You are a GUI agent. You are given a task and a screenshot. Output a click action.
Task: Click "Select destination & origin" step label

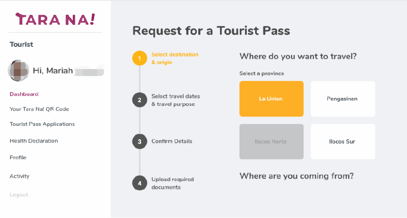(x=174, y=58)
